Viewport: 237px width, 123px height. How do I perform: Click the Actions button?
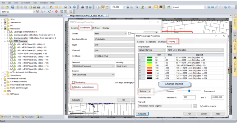click(145, 91)
